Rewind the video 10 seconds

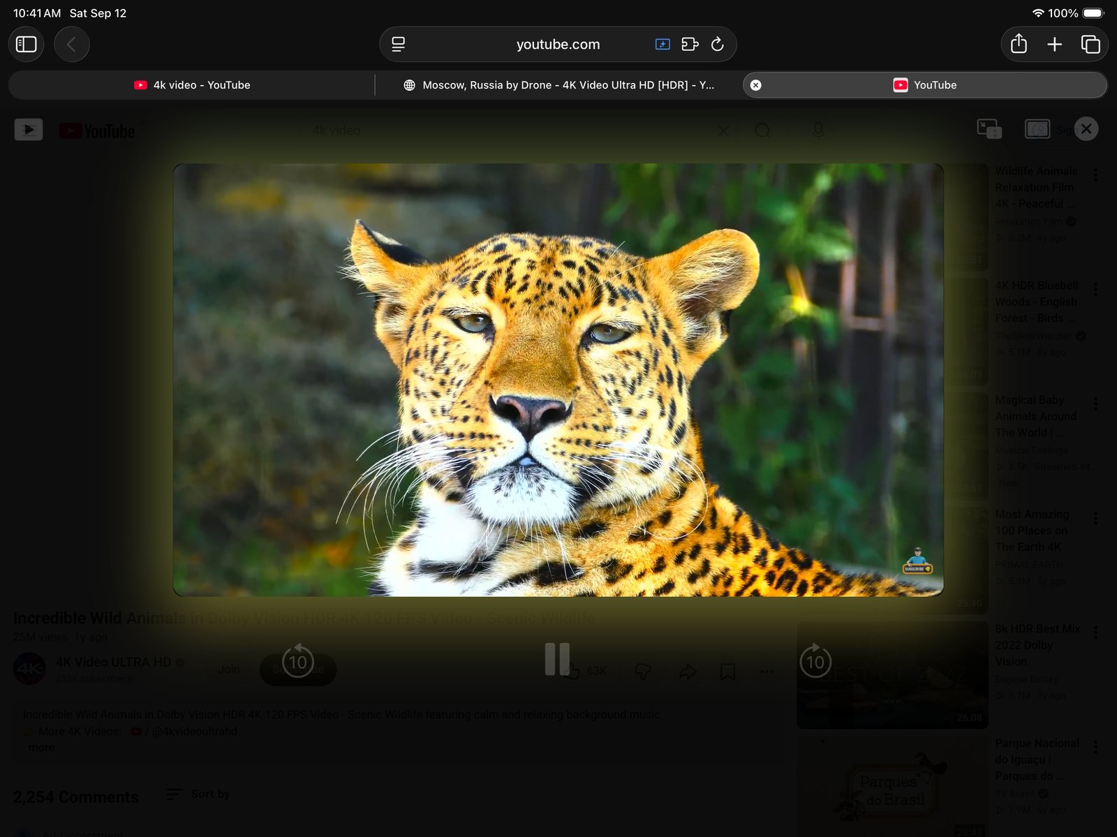[298, 660]
